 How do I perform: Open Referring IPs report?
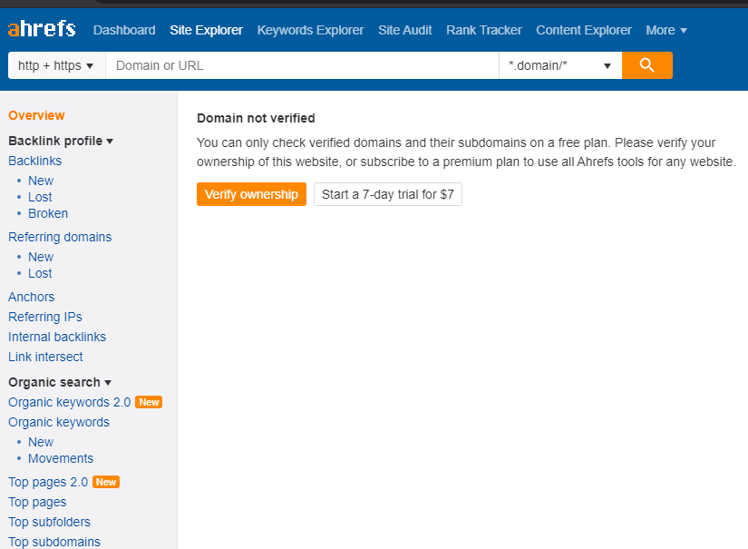44,317
